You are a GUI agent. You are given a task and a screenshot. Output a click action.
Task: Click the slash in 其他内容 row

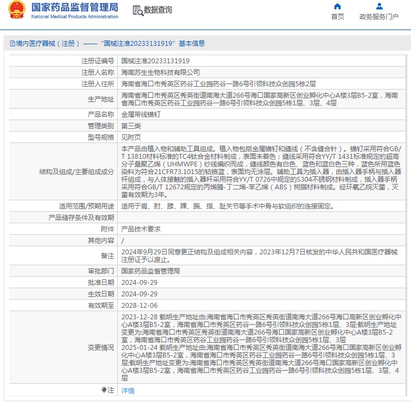click(x=123, y=240)
